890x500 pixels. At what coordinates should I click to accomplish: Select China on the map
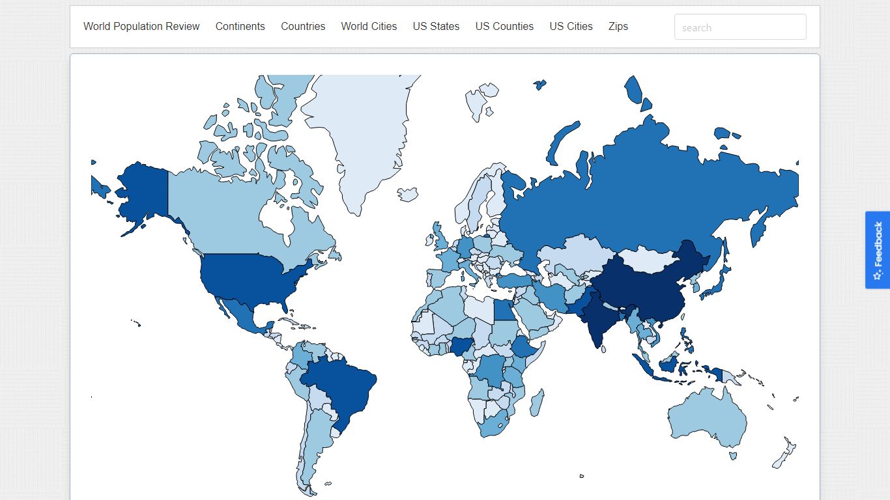tap(645, 283)
